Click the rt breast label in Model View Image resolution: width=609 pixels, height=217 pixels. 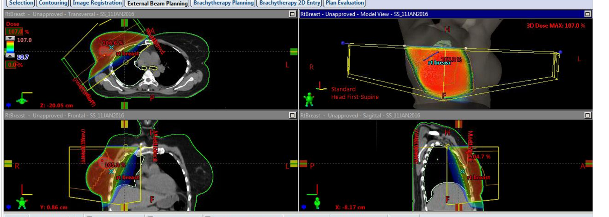[x=439, y=63]
